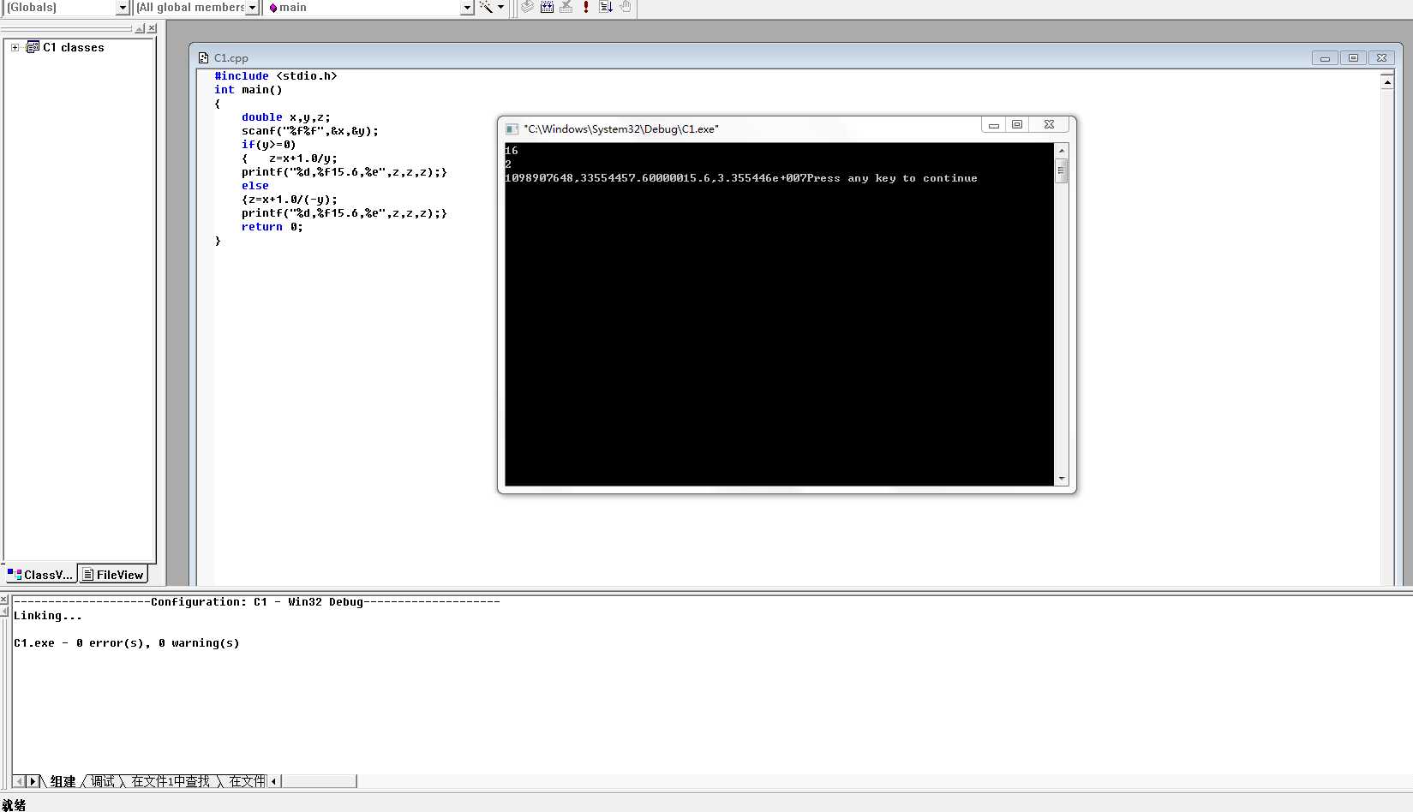The width and height of the screenshot is (1413, 812).
Task: Close the output pane with X button
Action: pyautogui.click(x=4, y=600)
